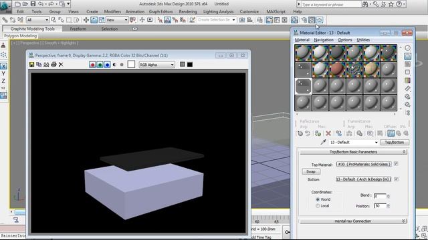Viewport: 428px width, 240px height.
Task: Click the Align tool icon
Action: click(249, 20)
